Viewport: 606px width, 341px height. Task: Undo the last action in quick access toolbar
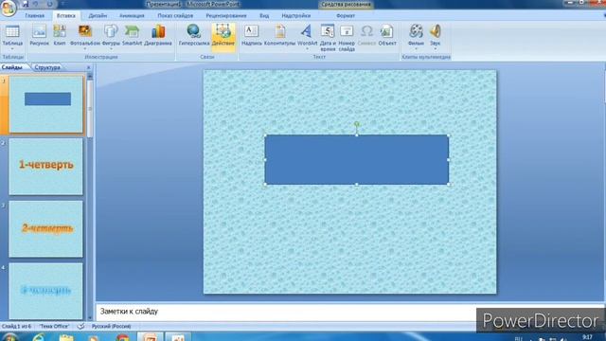pyautogui.click(x=37, y=4)
